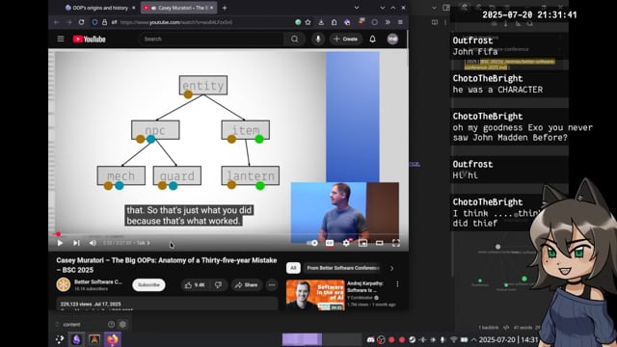
Task: Enable miniplayer mode
Action: tap(362, 243)
